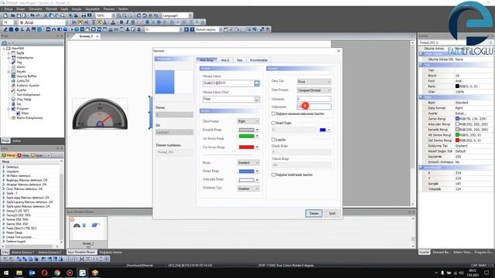Switch to the Koordinatlar tab
495x278 pixels.
(258, 60)
